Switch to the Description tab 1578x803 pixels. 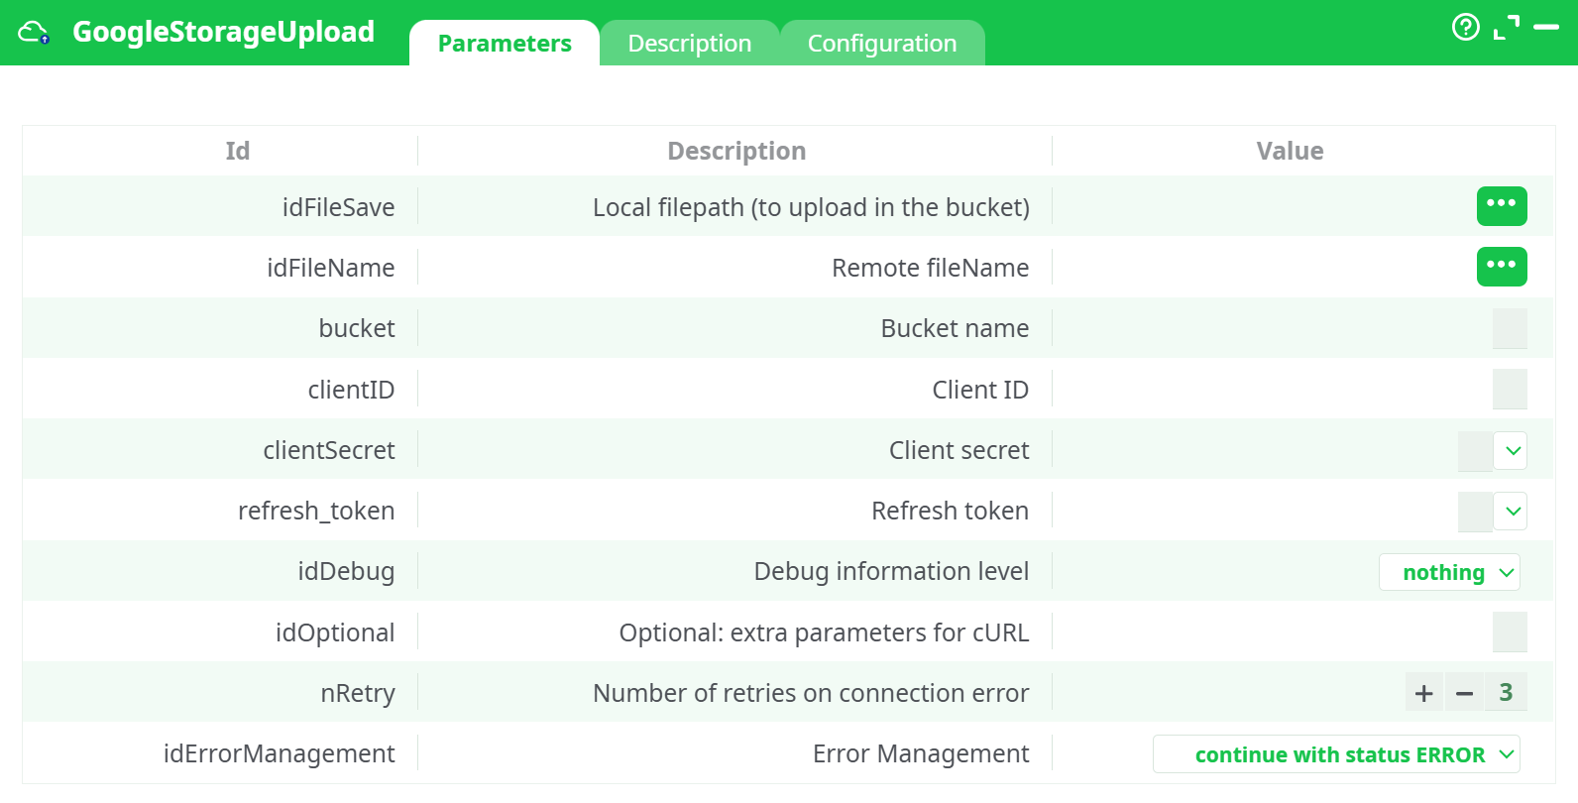[689, 44]
